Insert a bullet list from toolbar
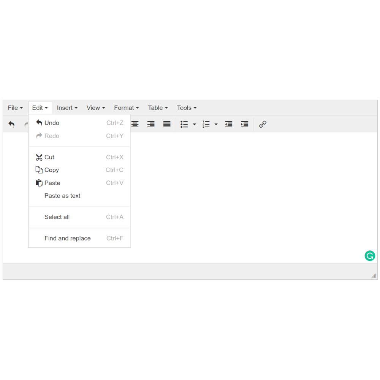The width and height of the screenshot is (380, 380). (x=184, y=124)
